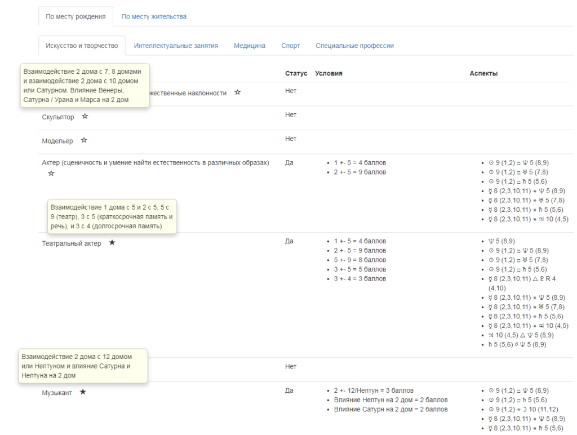Switch to the По месту жительства tab
Screen dimensions: 577x435
tap(154, 17)
